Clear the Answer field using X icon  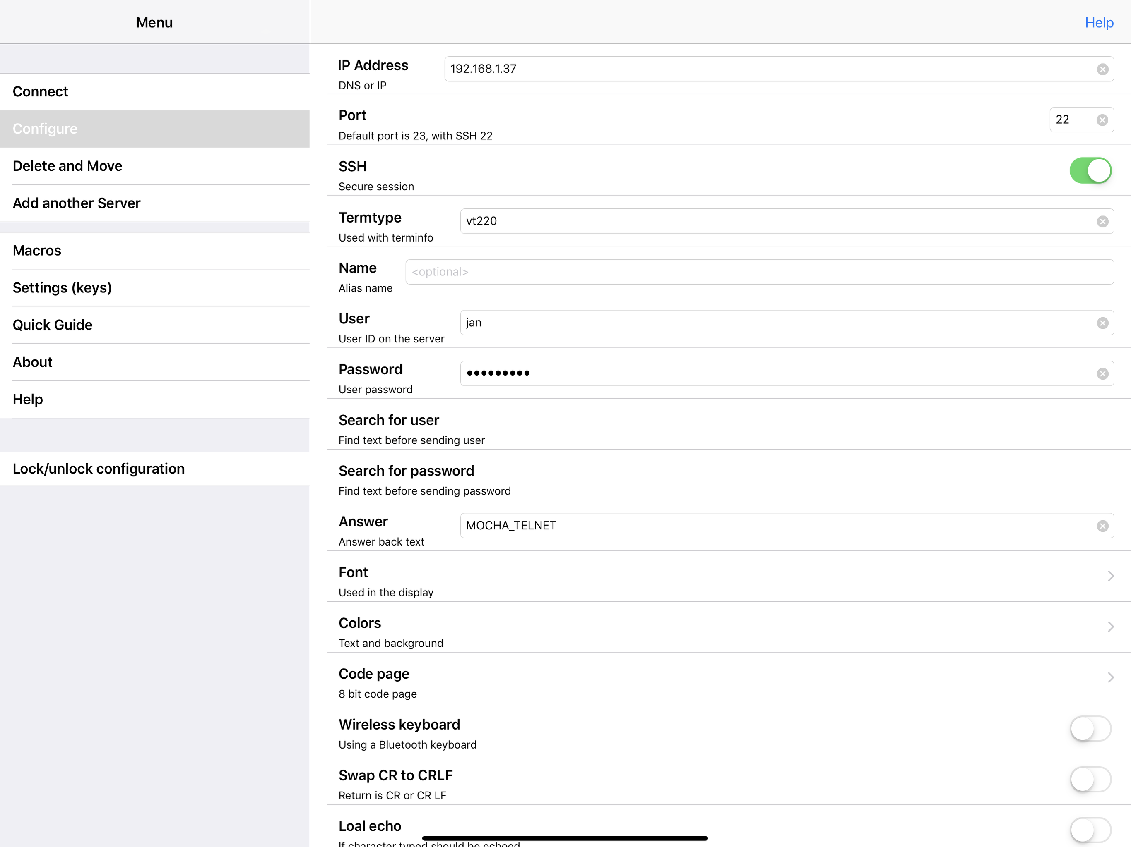1102,526
